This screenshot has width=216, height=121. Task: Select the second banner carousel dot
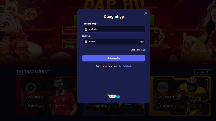205,63
